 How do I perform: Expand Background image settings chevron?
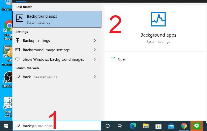pos(95,50)
